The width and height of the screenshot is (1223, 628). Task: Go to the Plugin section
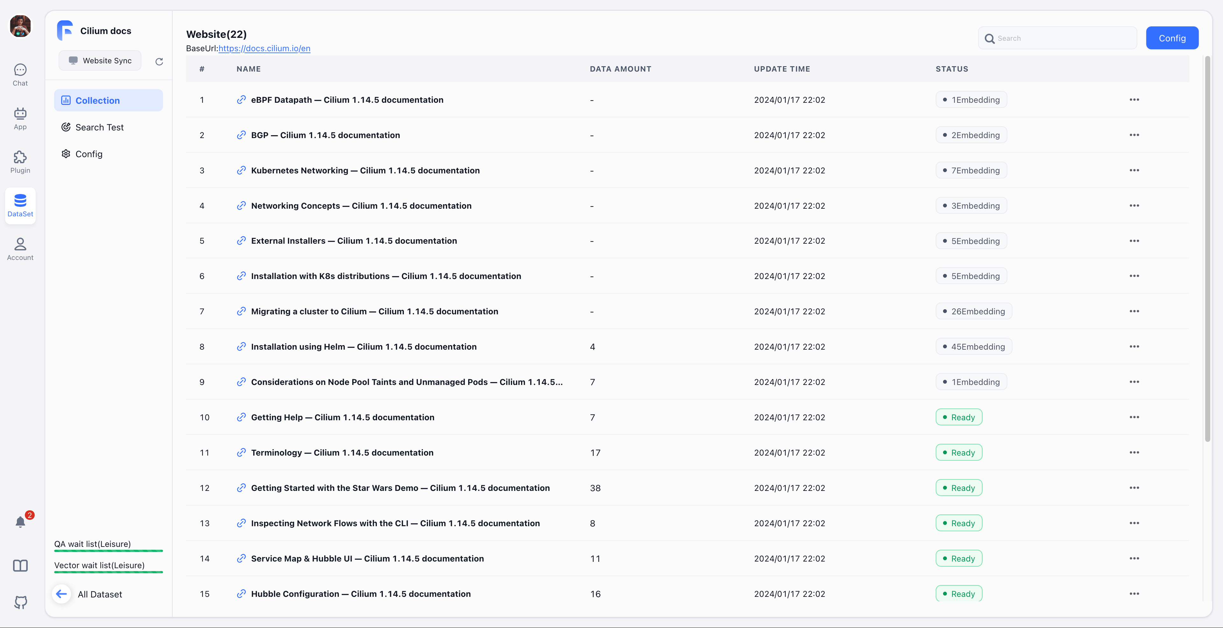(x=20, y=162)
